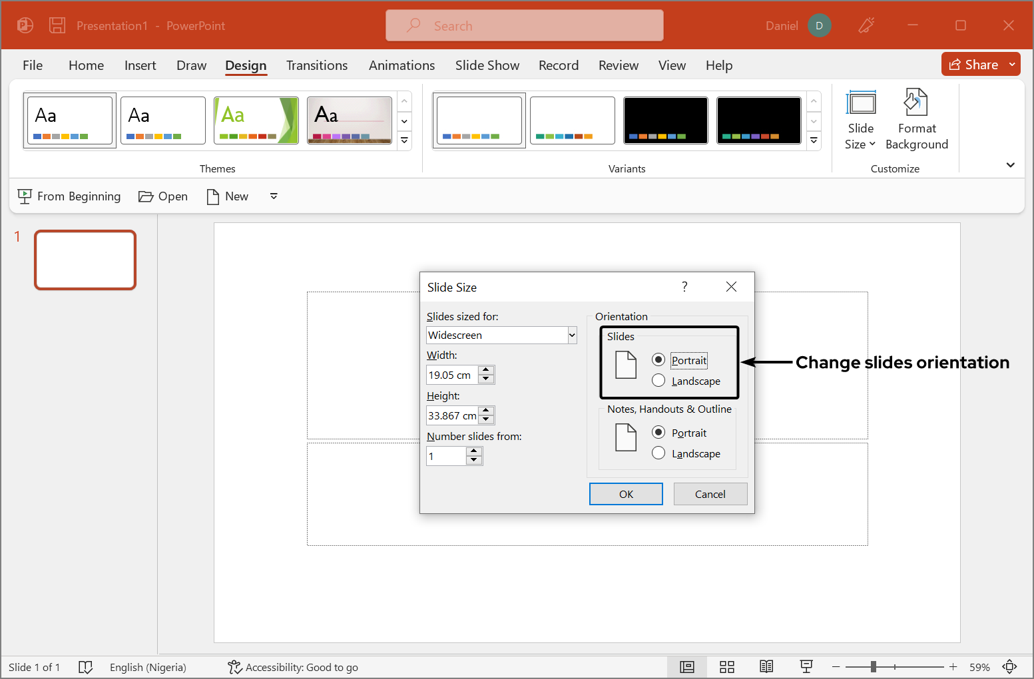Select slide 1 thumbnail
The height and width of the screenshot is (679, 1034).
coord(85,260)
